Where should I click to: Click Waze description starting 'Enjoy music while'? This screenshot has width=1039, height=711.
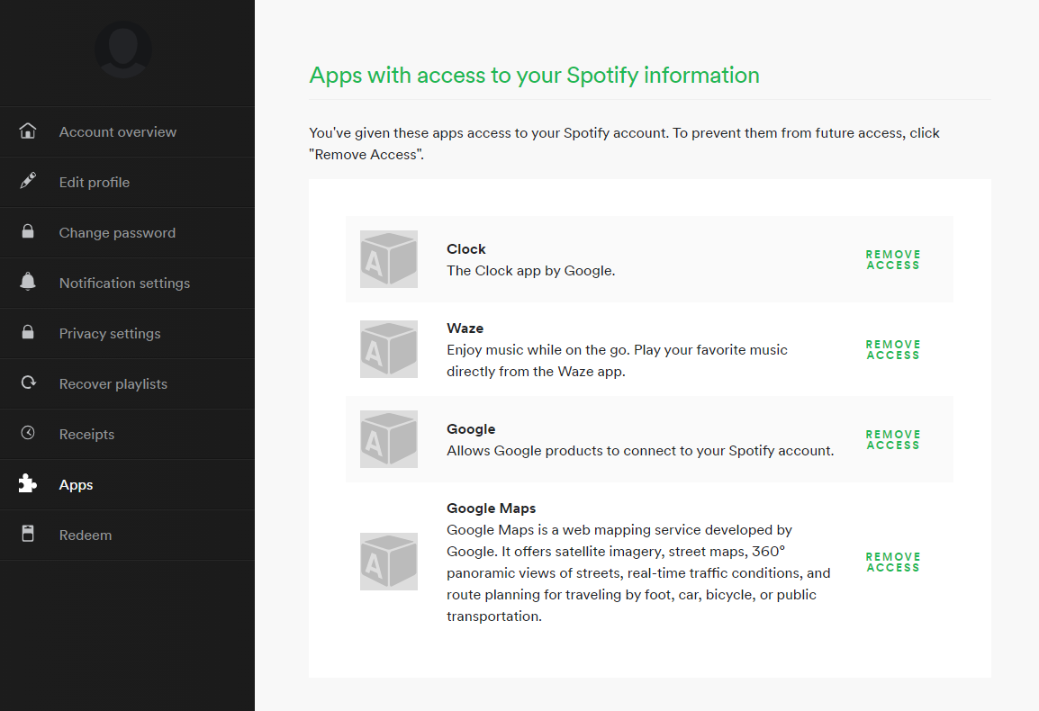click(x=617, y=361)
